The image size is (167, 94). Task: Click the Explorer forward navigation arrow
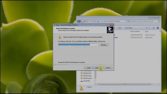point(82,21)
